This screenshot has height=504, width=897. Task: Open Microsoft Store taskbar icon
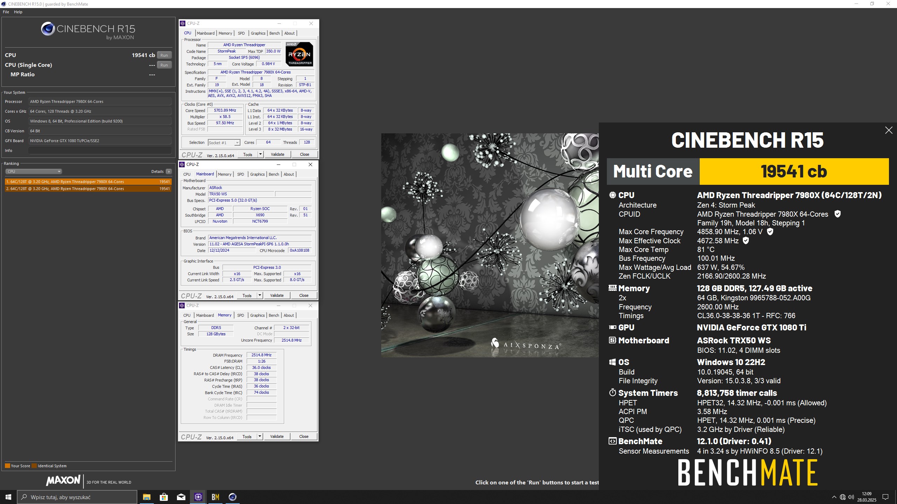click(164, 497)
